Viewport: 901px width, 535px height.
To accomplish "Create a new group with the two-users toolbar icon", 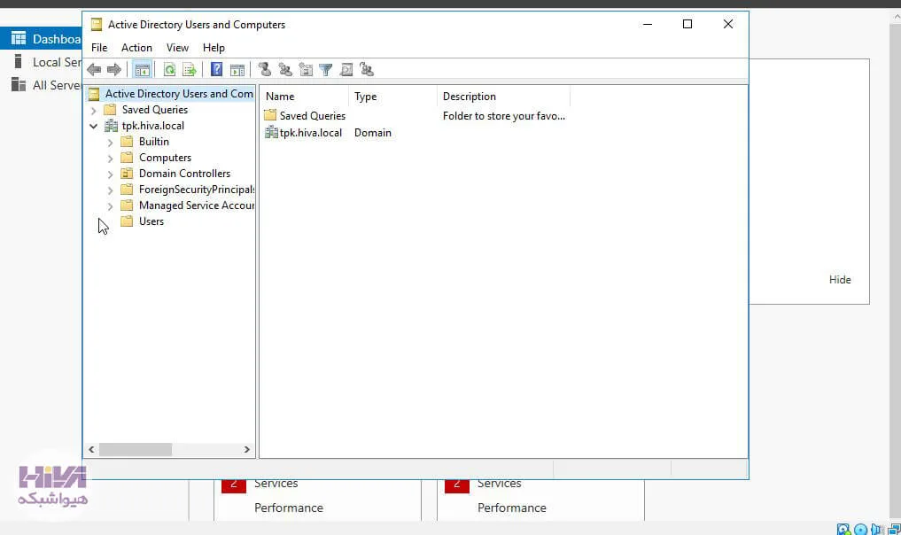I will click(285, 70).
